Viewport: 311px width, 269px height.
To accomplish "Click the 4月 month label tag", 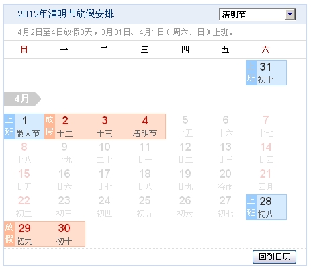I will (x=22, y=99).
